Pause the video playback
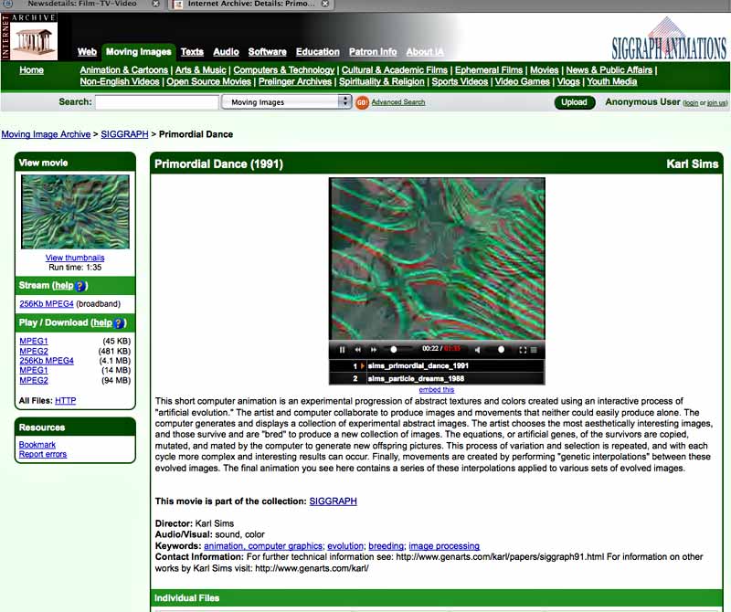 tap(343, 350)
